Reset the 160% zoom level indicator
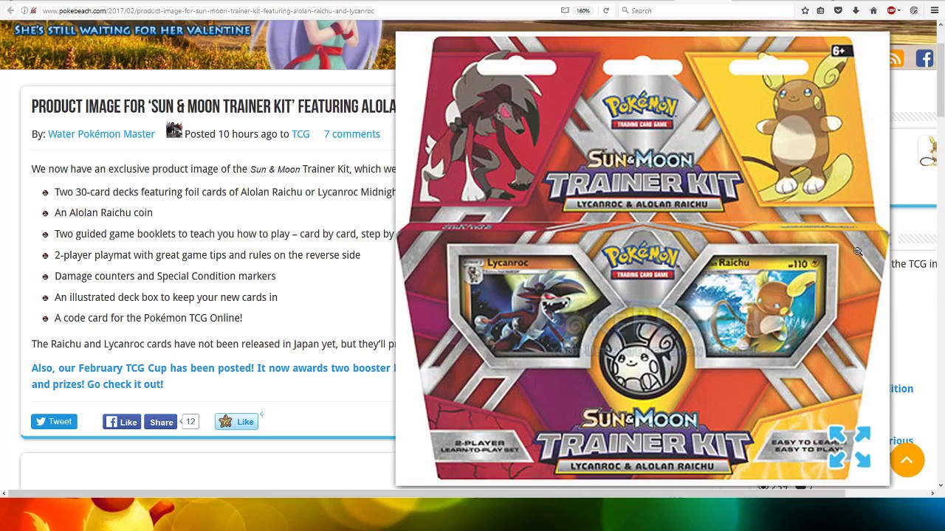The height and width of the screenshot is (531, 945). [583, 10]
